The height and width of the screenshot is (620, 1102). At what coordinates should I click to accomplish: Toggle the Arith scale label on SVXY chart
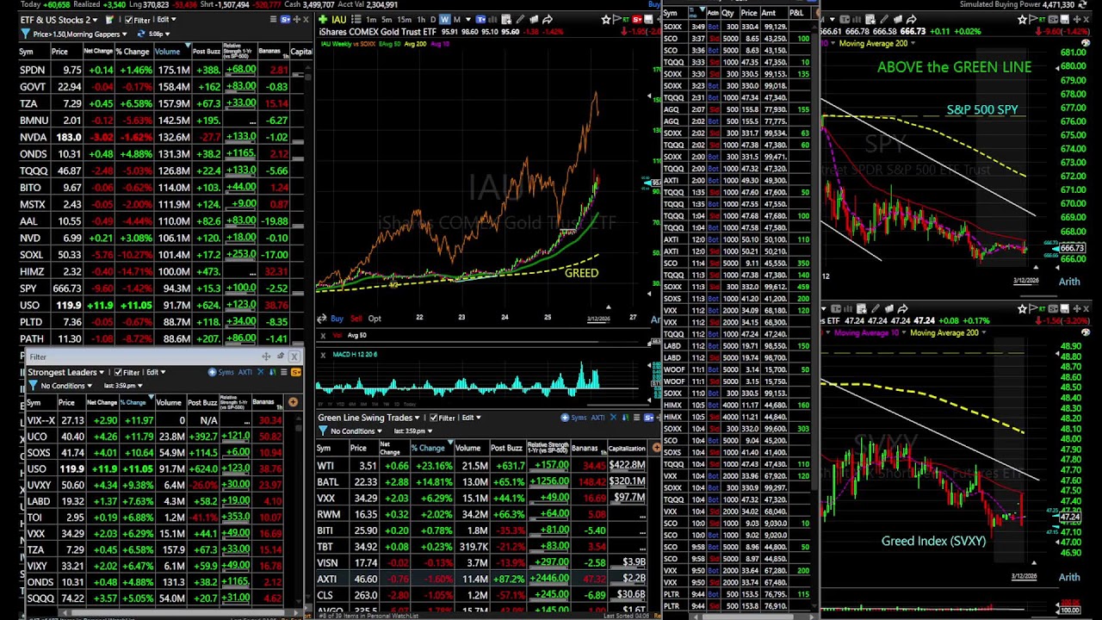coord(1068,577)
